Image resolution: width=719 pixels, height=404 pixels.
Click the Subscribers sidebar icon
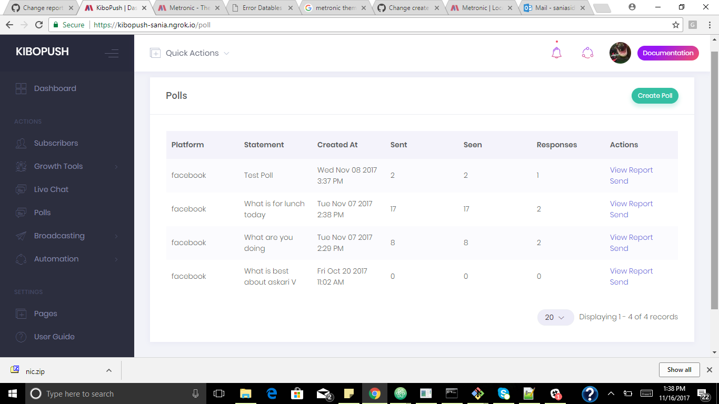point(21,143)
